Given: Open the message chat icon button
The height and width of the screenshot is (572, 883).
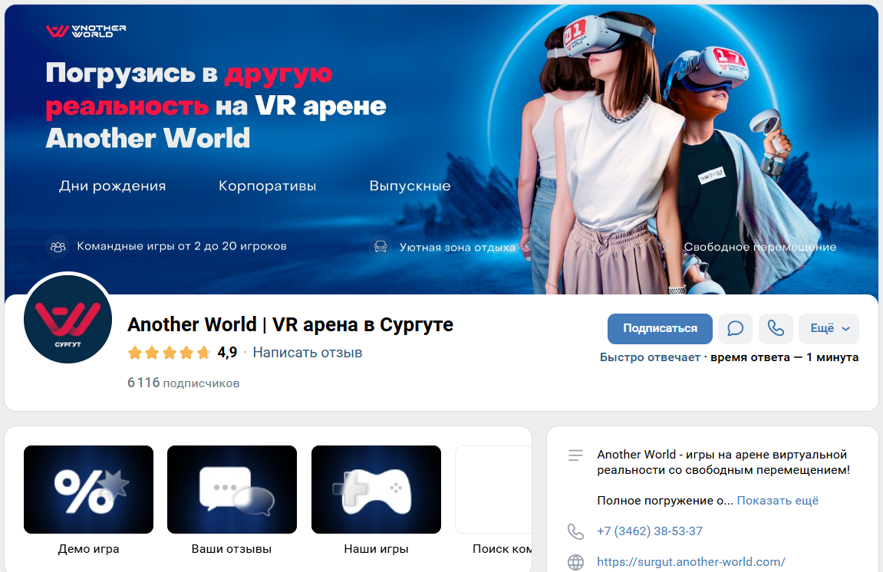Looking at the screenshot, I should (736, 328).
